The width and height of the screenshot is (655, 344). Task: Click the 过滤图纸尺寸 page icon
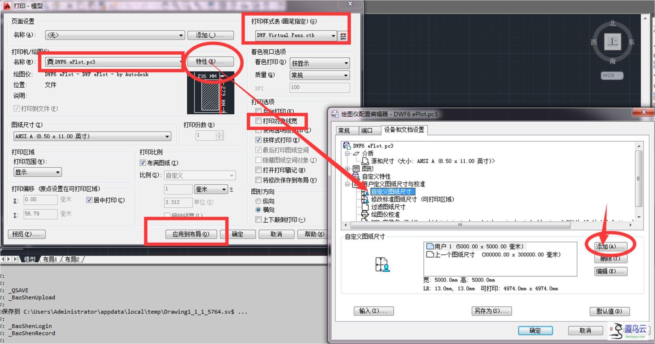(x=365, y=207)
